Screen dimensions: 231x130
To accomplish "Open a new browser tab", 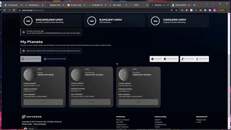I will coord(194,5).
